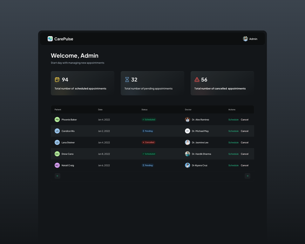Open the Patient column header
This screenshot has height=244, width=305.
[58, 110]
